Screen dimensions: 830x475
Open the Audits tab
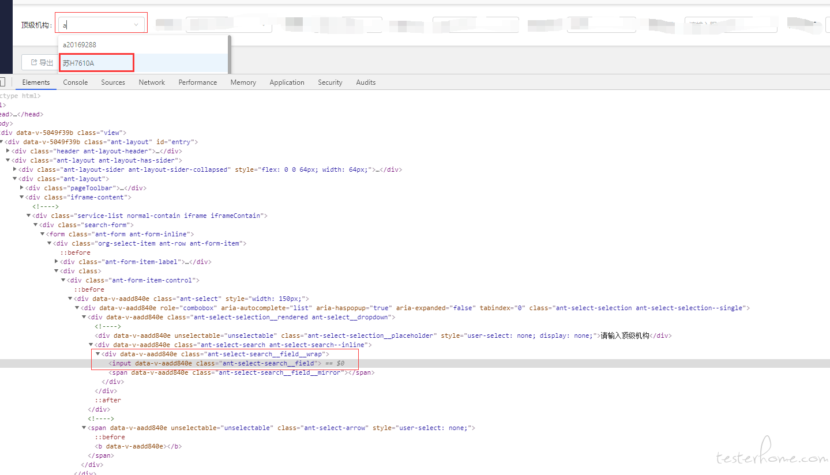tap(366, 82)
